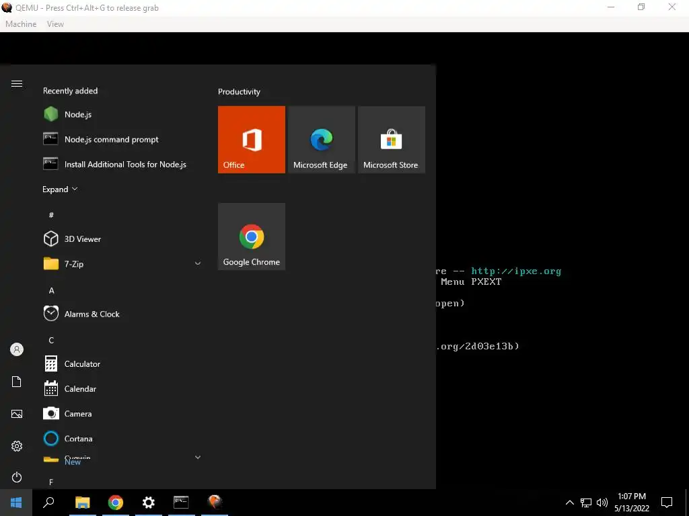Open taskbar search magnifier

click(48, 503)
